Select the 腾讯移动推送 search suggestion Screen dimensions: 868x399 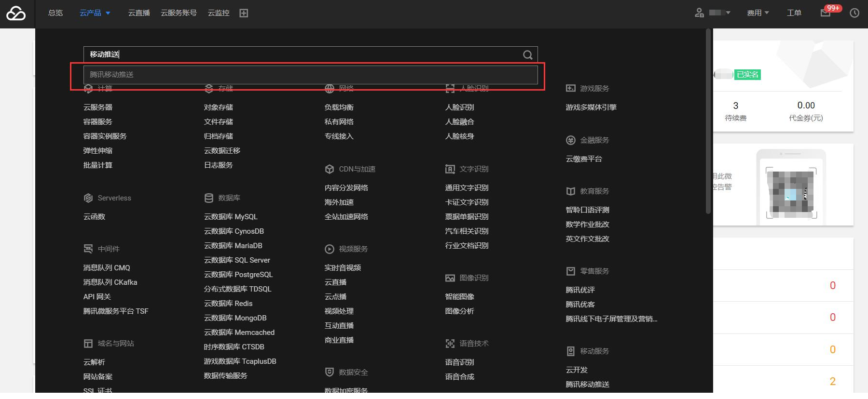click(x=310, y=75)
